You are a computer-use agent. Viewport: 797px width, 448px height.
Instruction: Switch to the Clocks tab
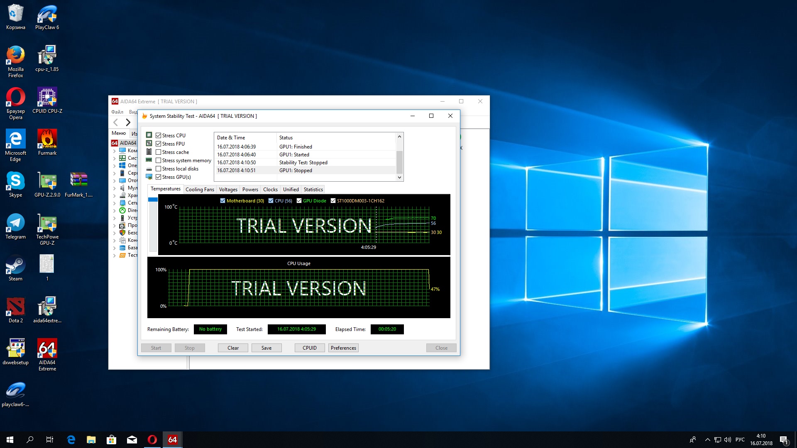point(270,190)
